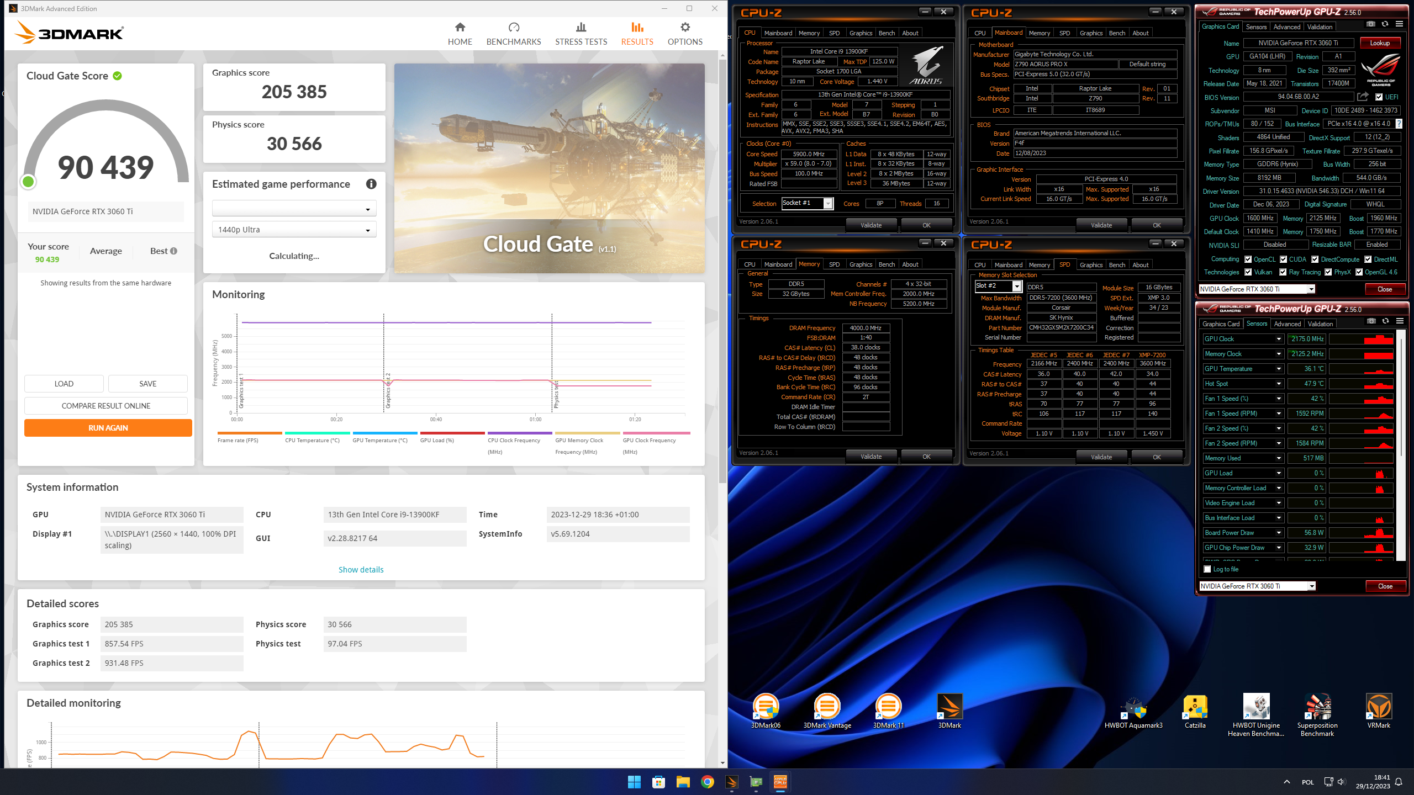
Task: Open Google Chrome from the taskbar
Action: click(x=707, y=782)
